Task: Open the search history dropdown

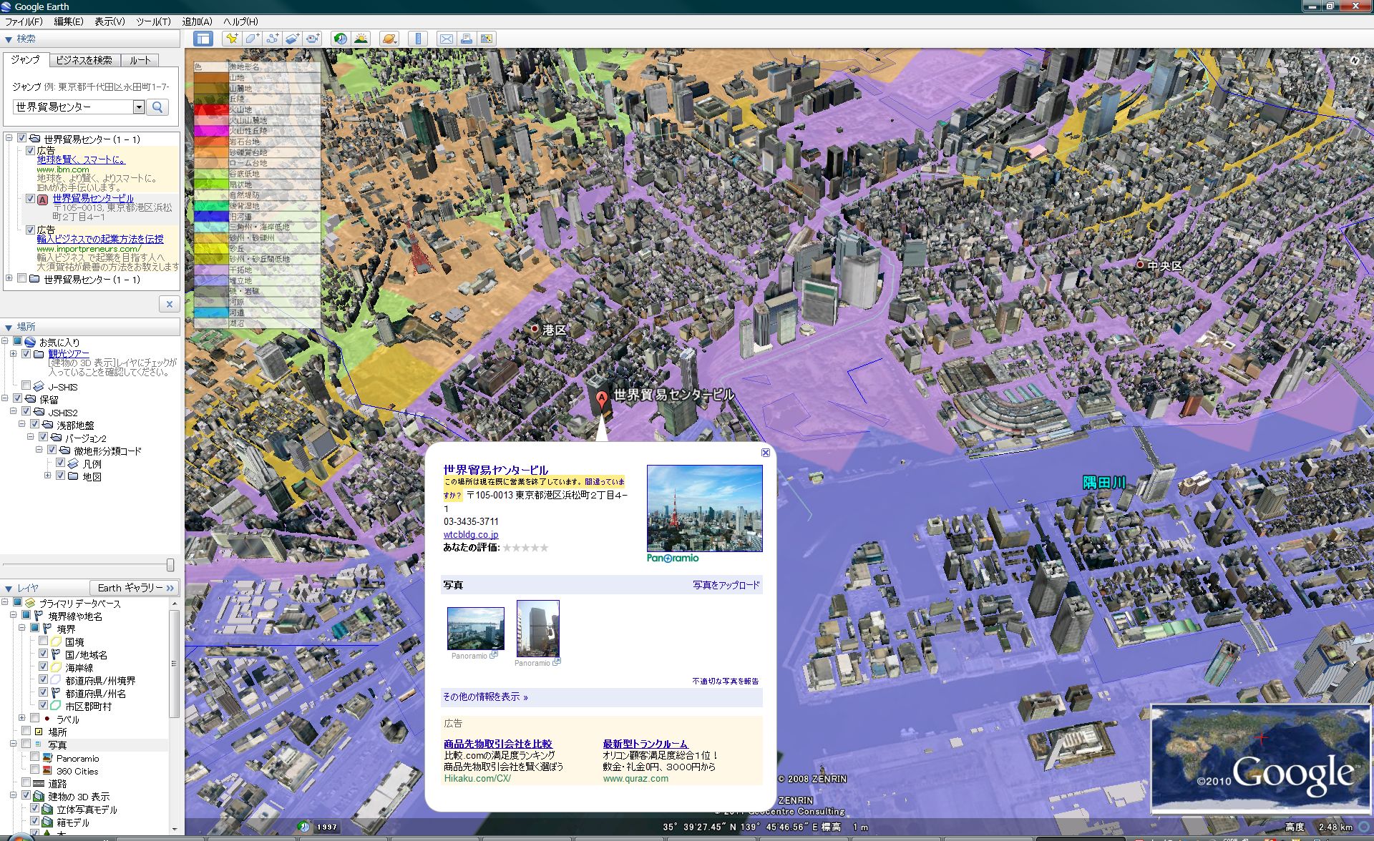Action: [x=138, y=107]
